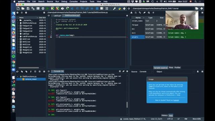215x121 pixels.
Task: Open preferences with the wrench icon
Action: click(x=114, y=8)
